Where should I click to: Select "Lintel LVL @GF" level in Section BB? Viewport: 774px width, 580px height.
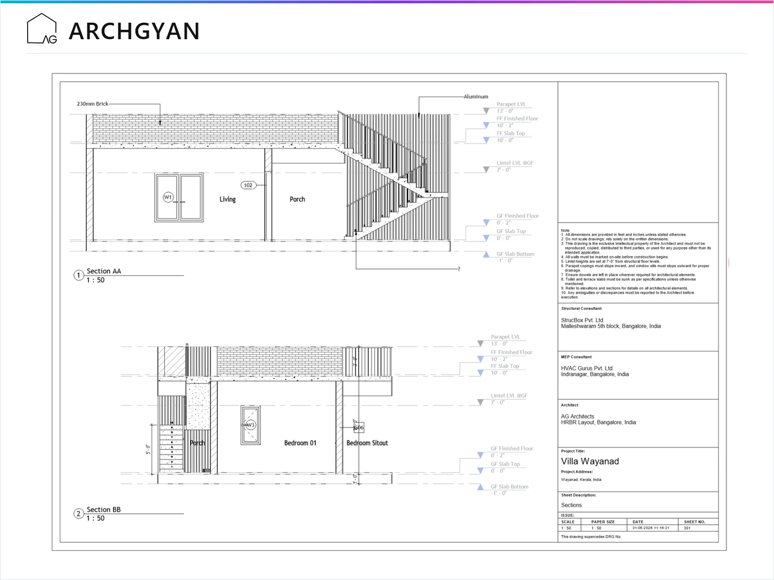(509, 396)
